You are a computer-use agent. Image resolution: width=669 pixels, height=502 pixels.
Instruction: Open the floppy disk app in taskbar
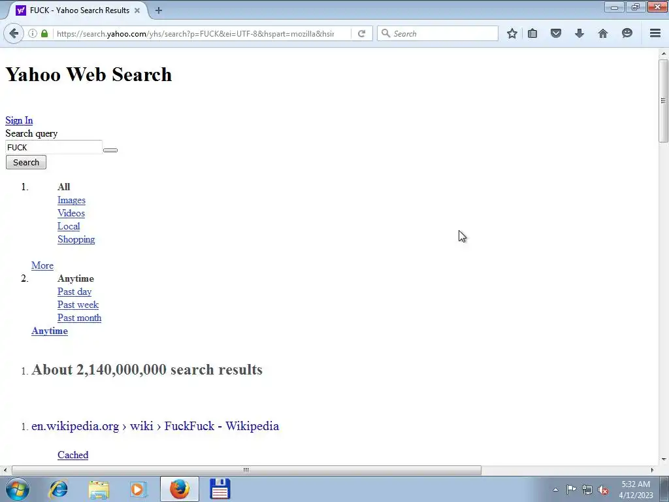click(220, 489)
